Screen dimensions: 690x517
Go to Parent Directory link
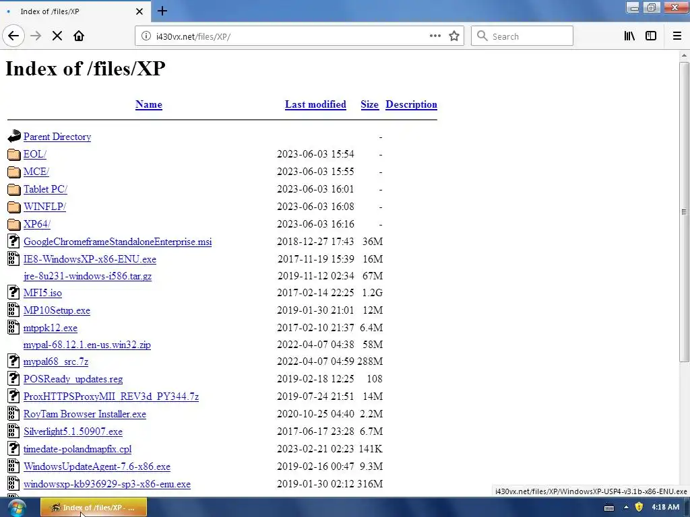click(x=57, y=137)
